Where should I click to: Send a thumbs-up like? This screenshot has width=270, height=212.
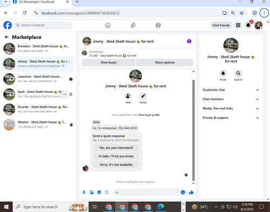point(191,193)
